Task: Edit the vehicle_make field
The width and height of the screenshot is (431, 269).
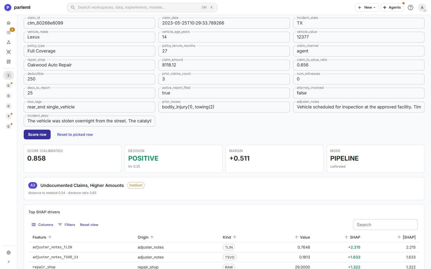Action: coord(89,37)
